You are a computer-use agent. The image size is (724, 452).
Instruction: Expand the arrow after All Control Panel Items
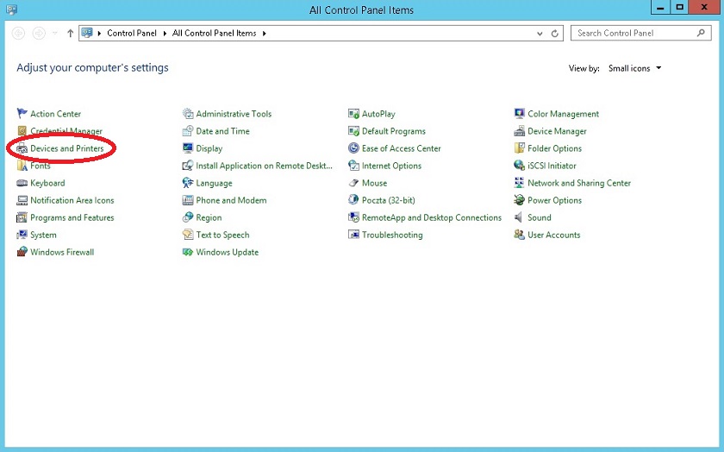pyautogui.click(x=264, y=34)
